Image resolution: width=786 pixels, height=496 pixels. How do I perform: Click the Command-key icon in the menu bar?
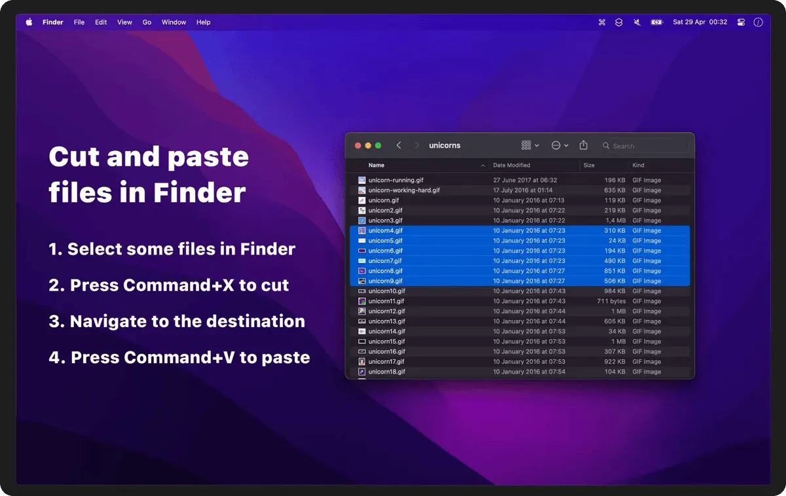point(602,22)
